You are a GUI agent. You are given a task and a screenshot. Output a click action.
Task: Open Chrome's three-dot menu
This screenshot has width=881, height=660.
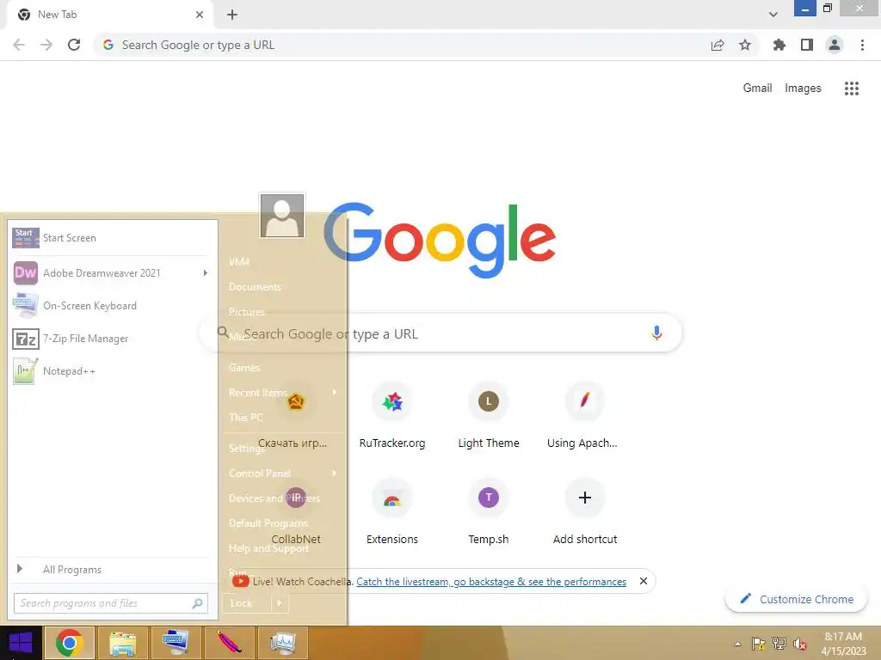pyautogui.click(x=862, y=45)
